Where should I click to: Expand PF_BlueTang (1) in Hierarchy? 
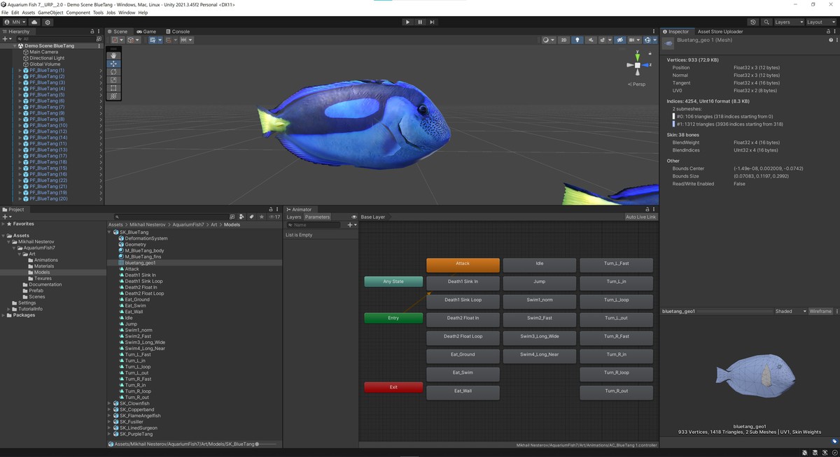[x=20, y=71]
